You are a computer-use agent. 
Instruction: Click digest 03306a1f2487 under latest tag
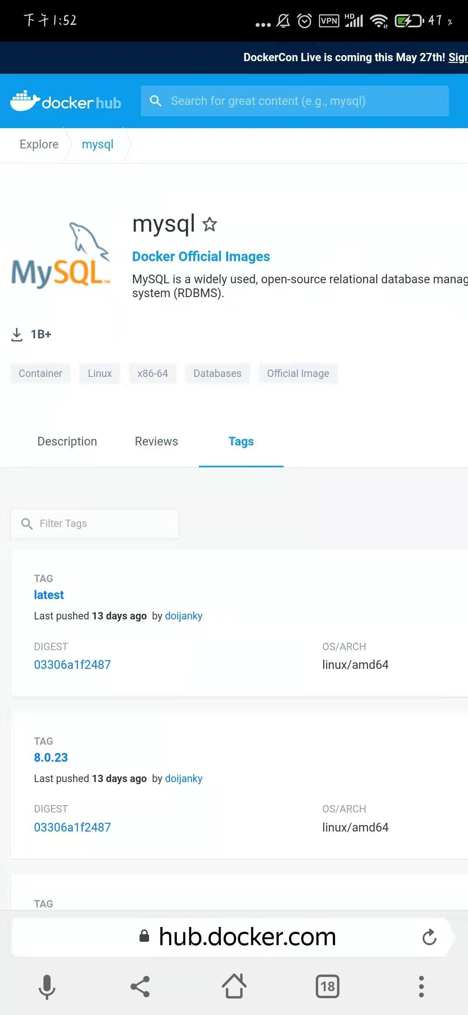tap(72, 665)
